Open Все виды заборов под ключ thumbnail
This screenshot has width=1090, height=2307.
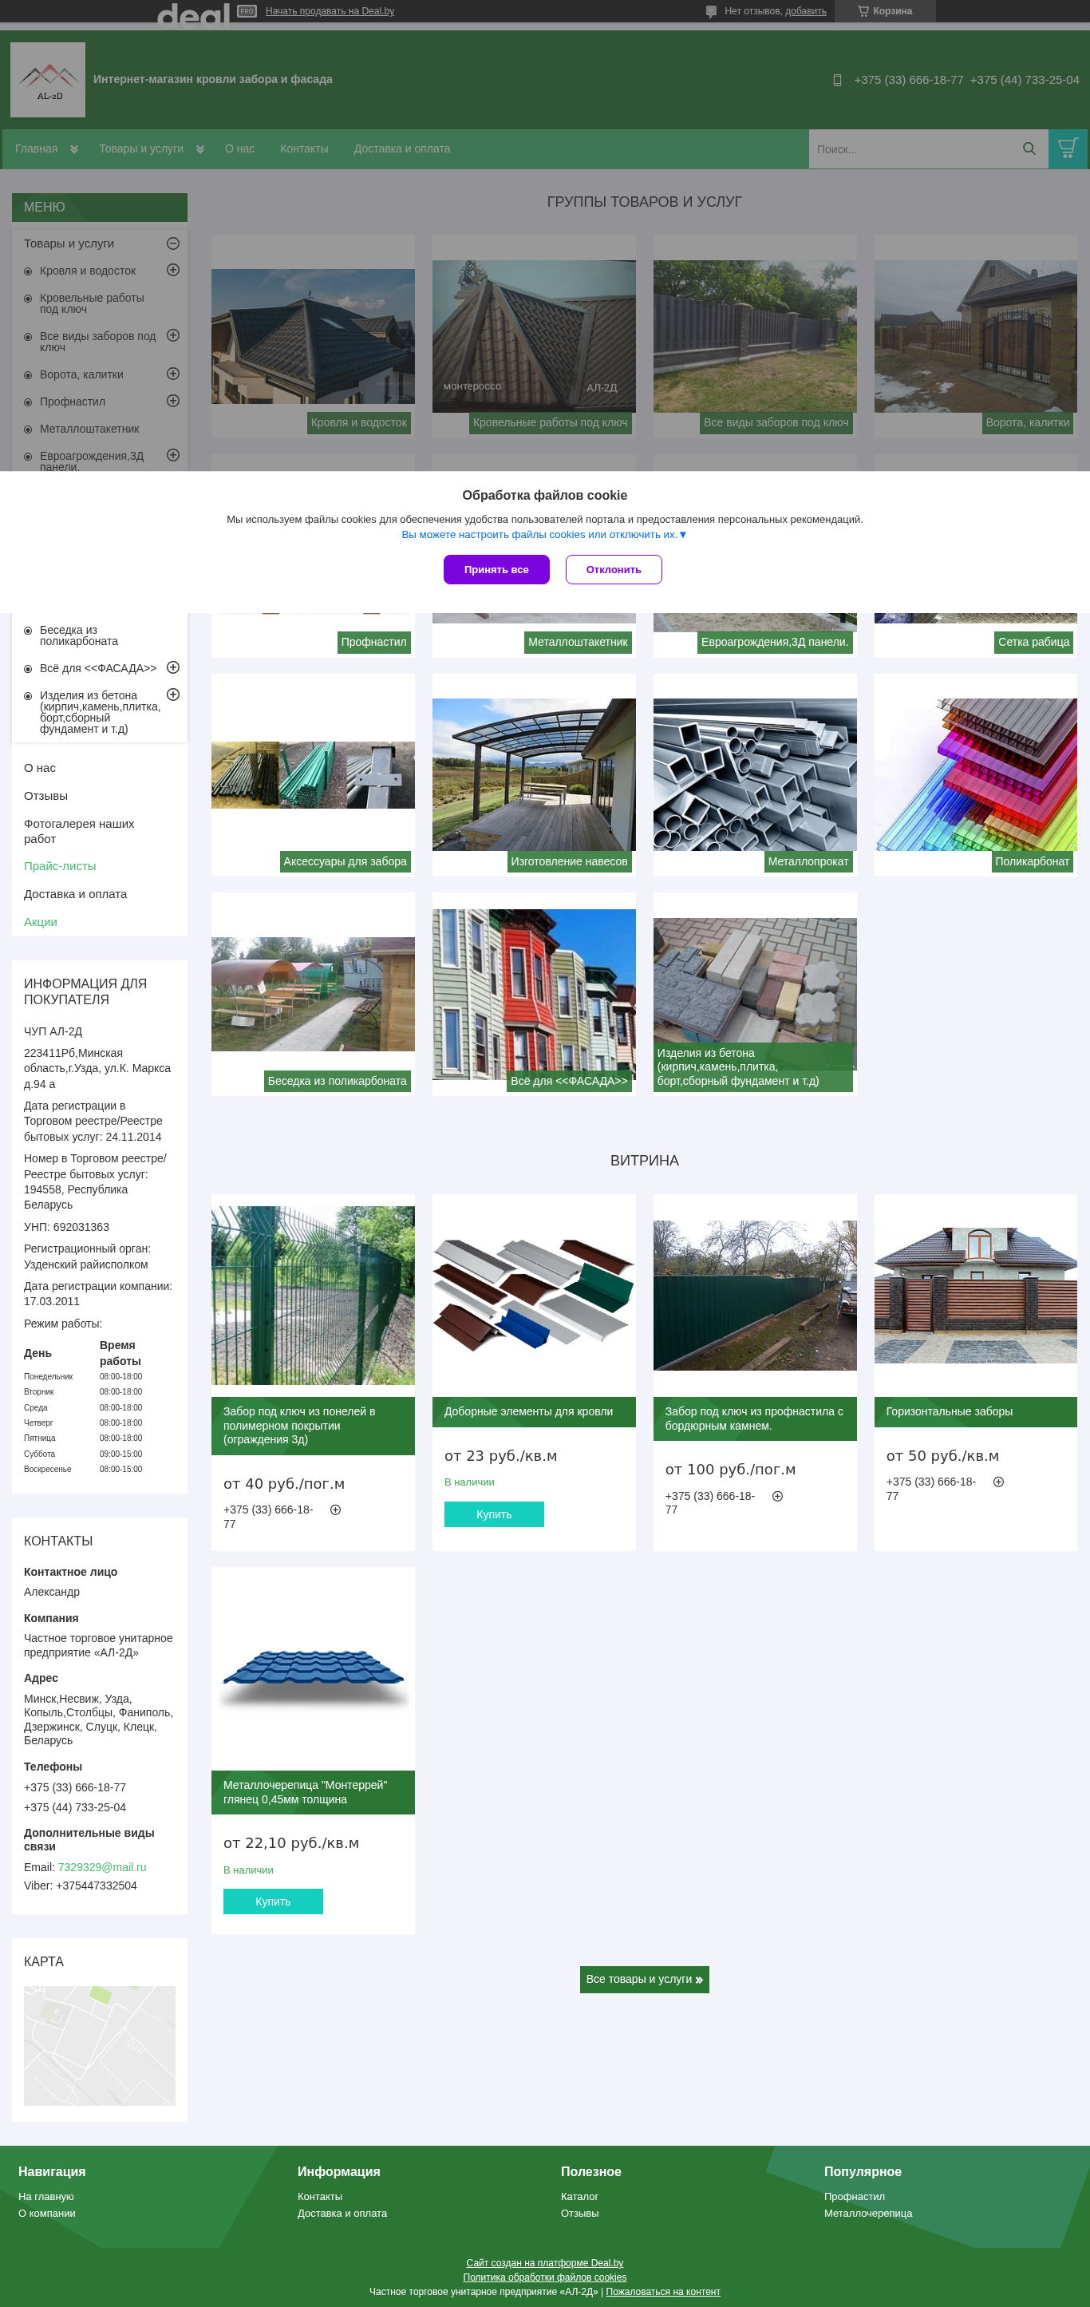(756, 336)
